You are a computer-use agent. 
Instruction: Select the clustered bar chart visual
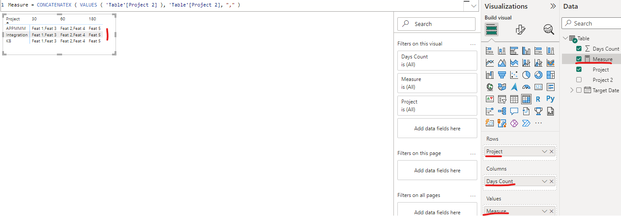[x=514, y=51]
